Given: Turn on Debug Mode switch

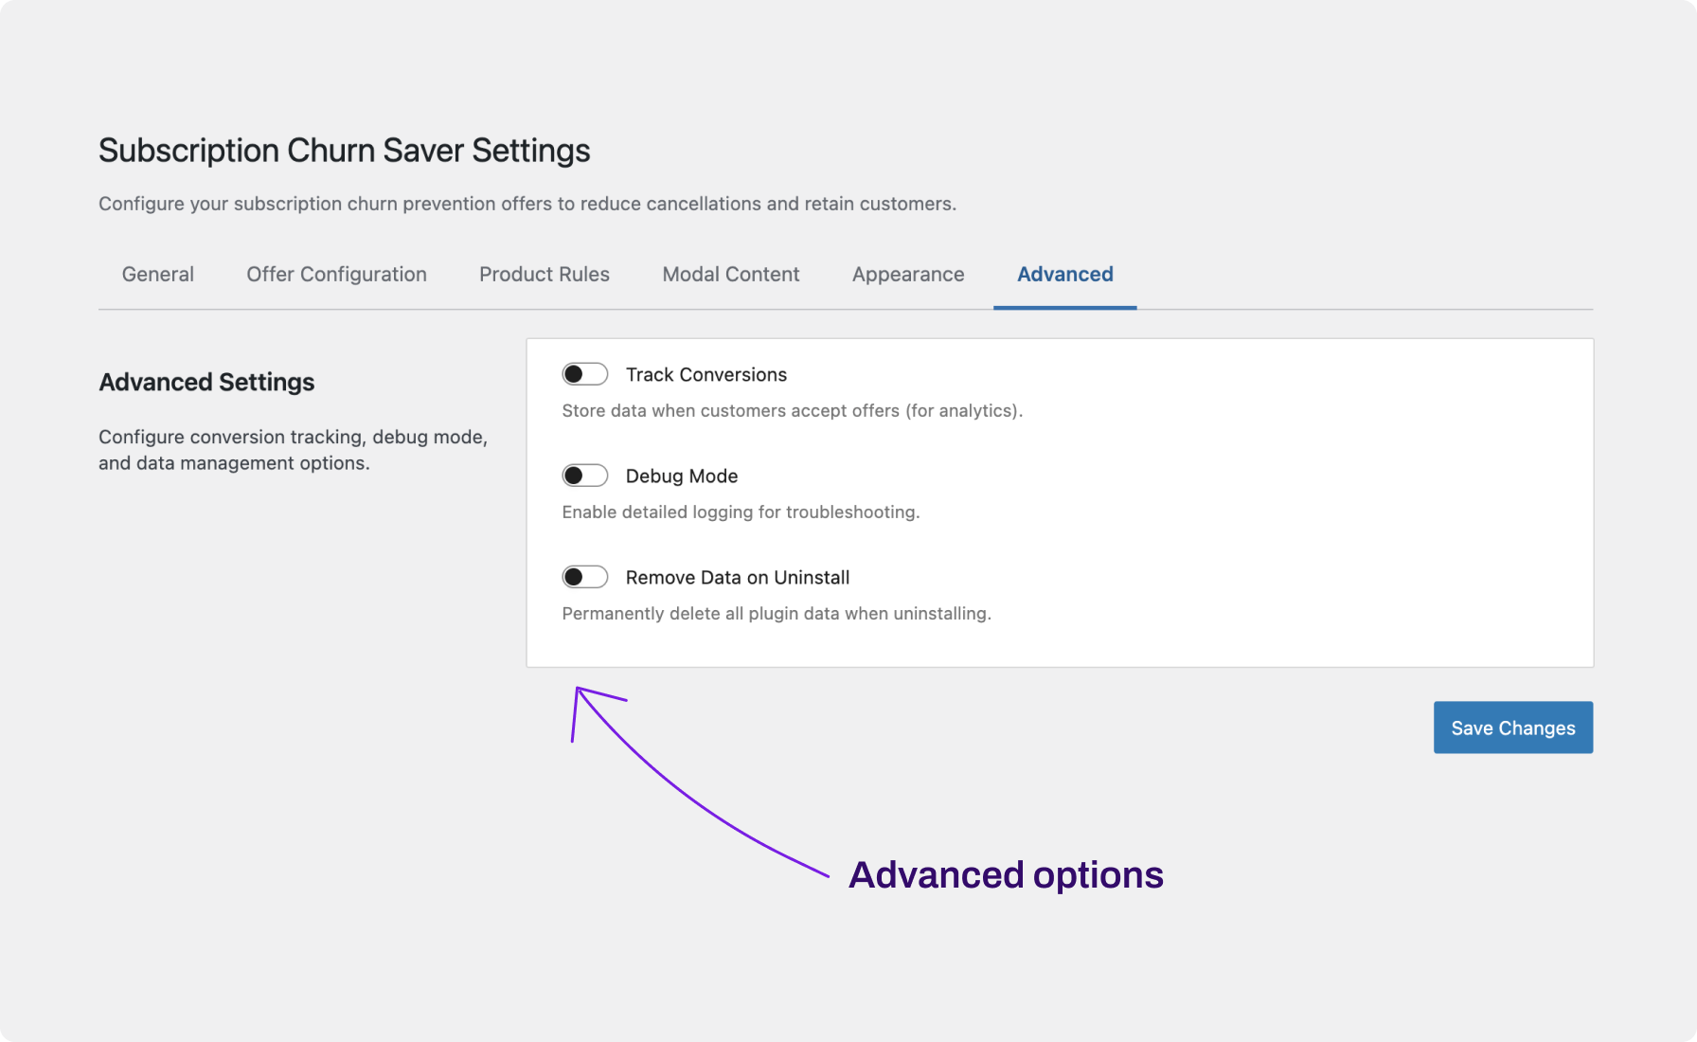Looking at the screenshot, I should 584,476.
